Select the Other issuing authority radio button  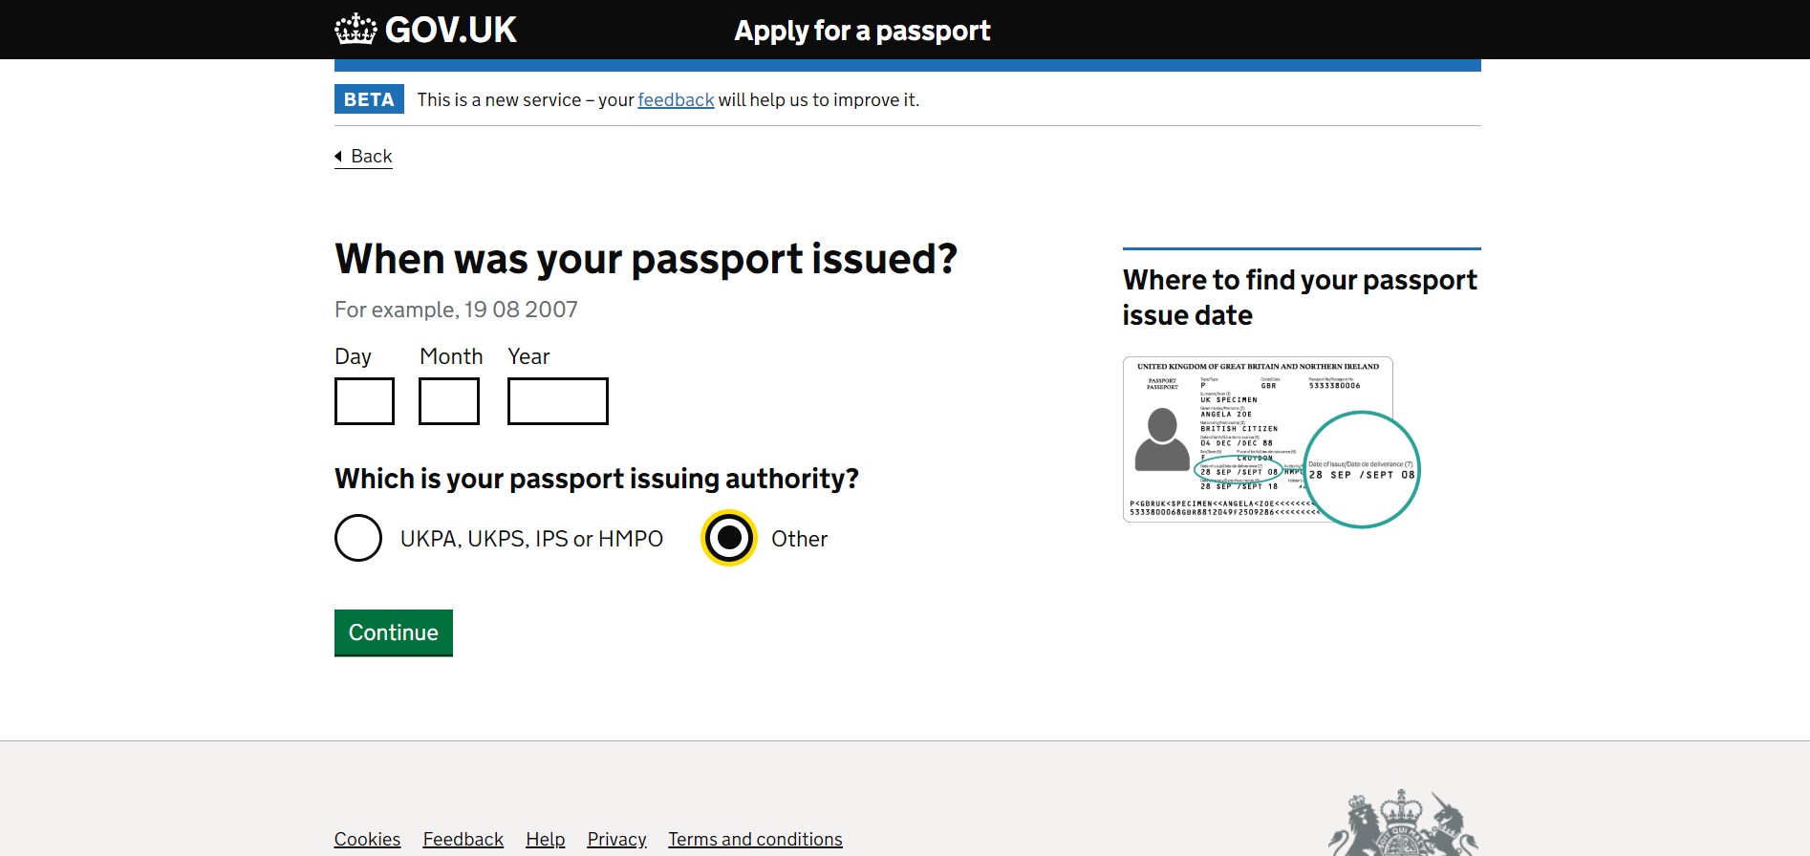pyautogui.click(x=729, y=538)
